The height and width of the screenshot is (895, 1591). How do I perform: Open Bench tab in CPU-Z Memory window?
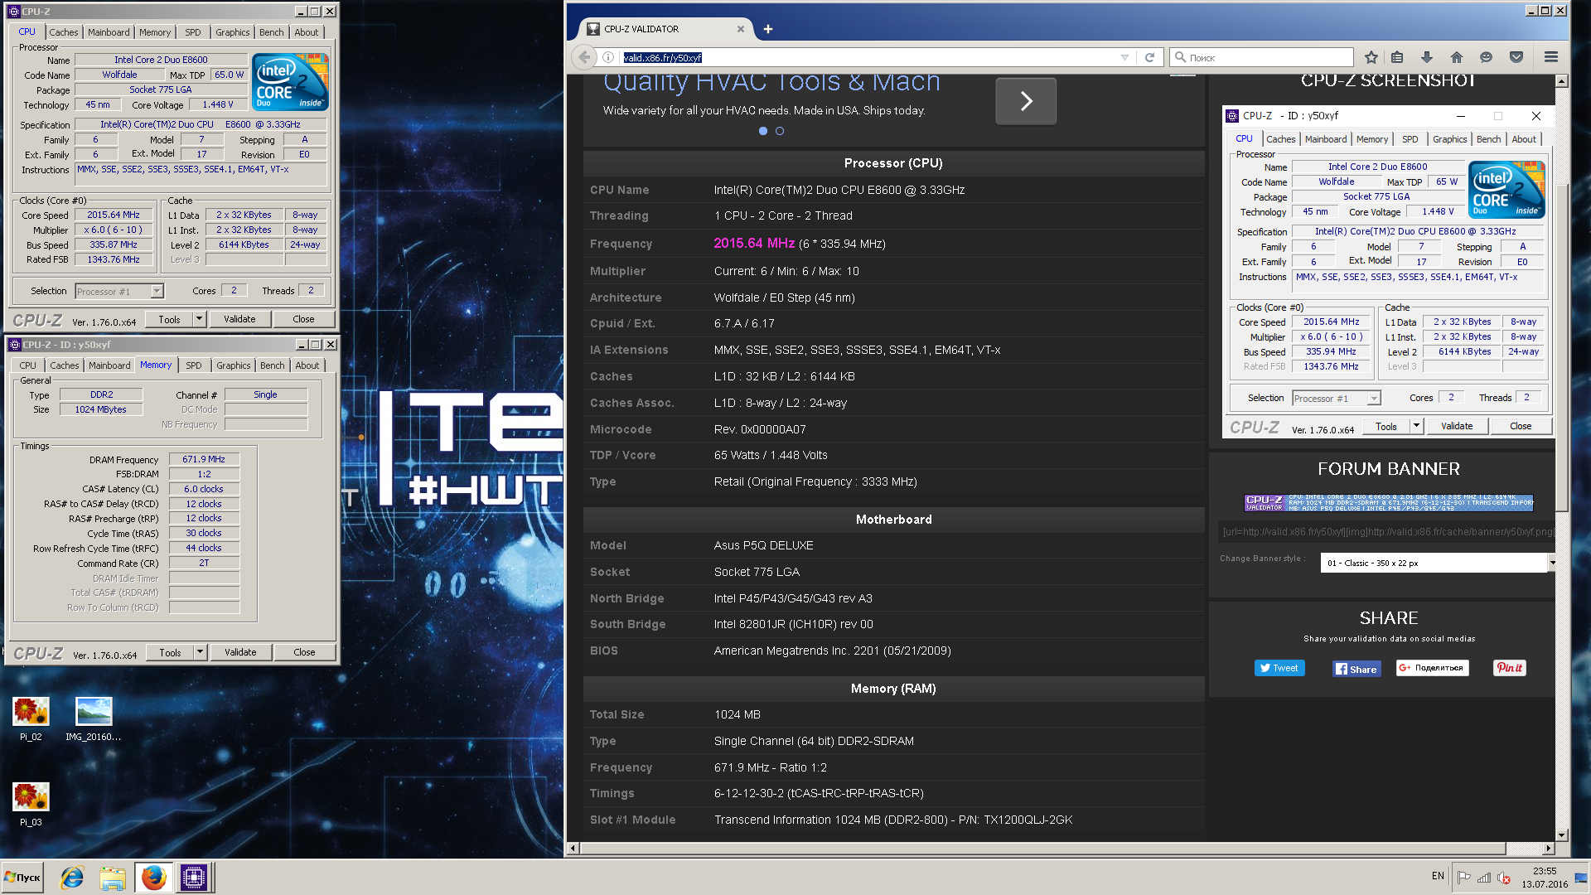pyautogui.click(x=273, y=365)
